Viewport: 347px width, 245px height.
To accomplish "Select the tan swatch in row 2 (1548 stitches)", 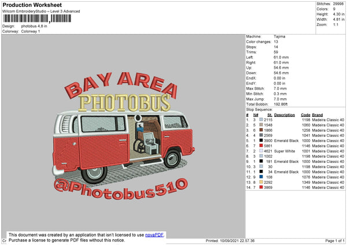I will coord(261,125).
